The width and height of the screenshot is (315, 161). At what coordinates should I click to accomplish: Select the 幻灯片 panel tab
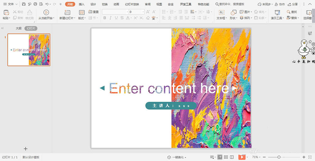coord(31,28)
